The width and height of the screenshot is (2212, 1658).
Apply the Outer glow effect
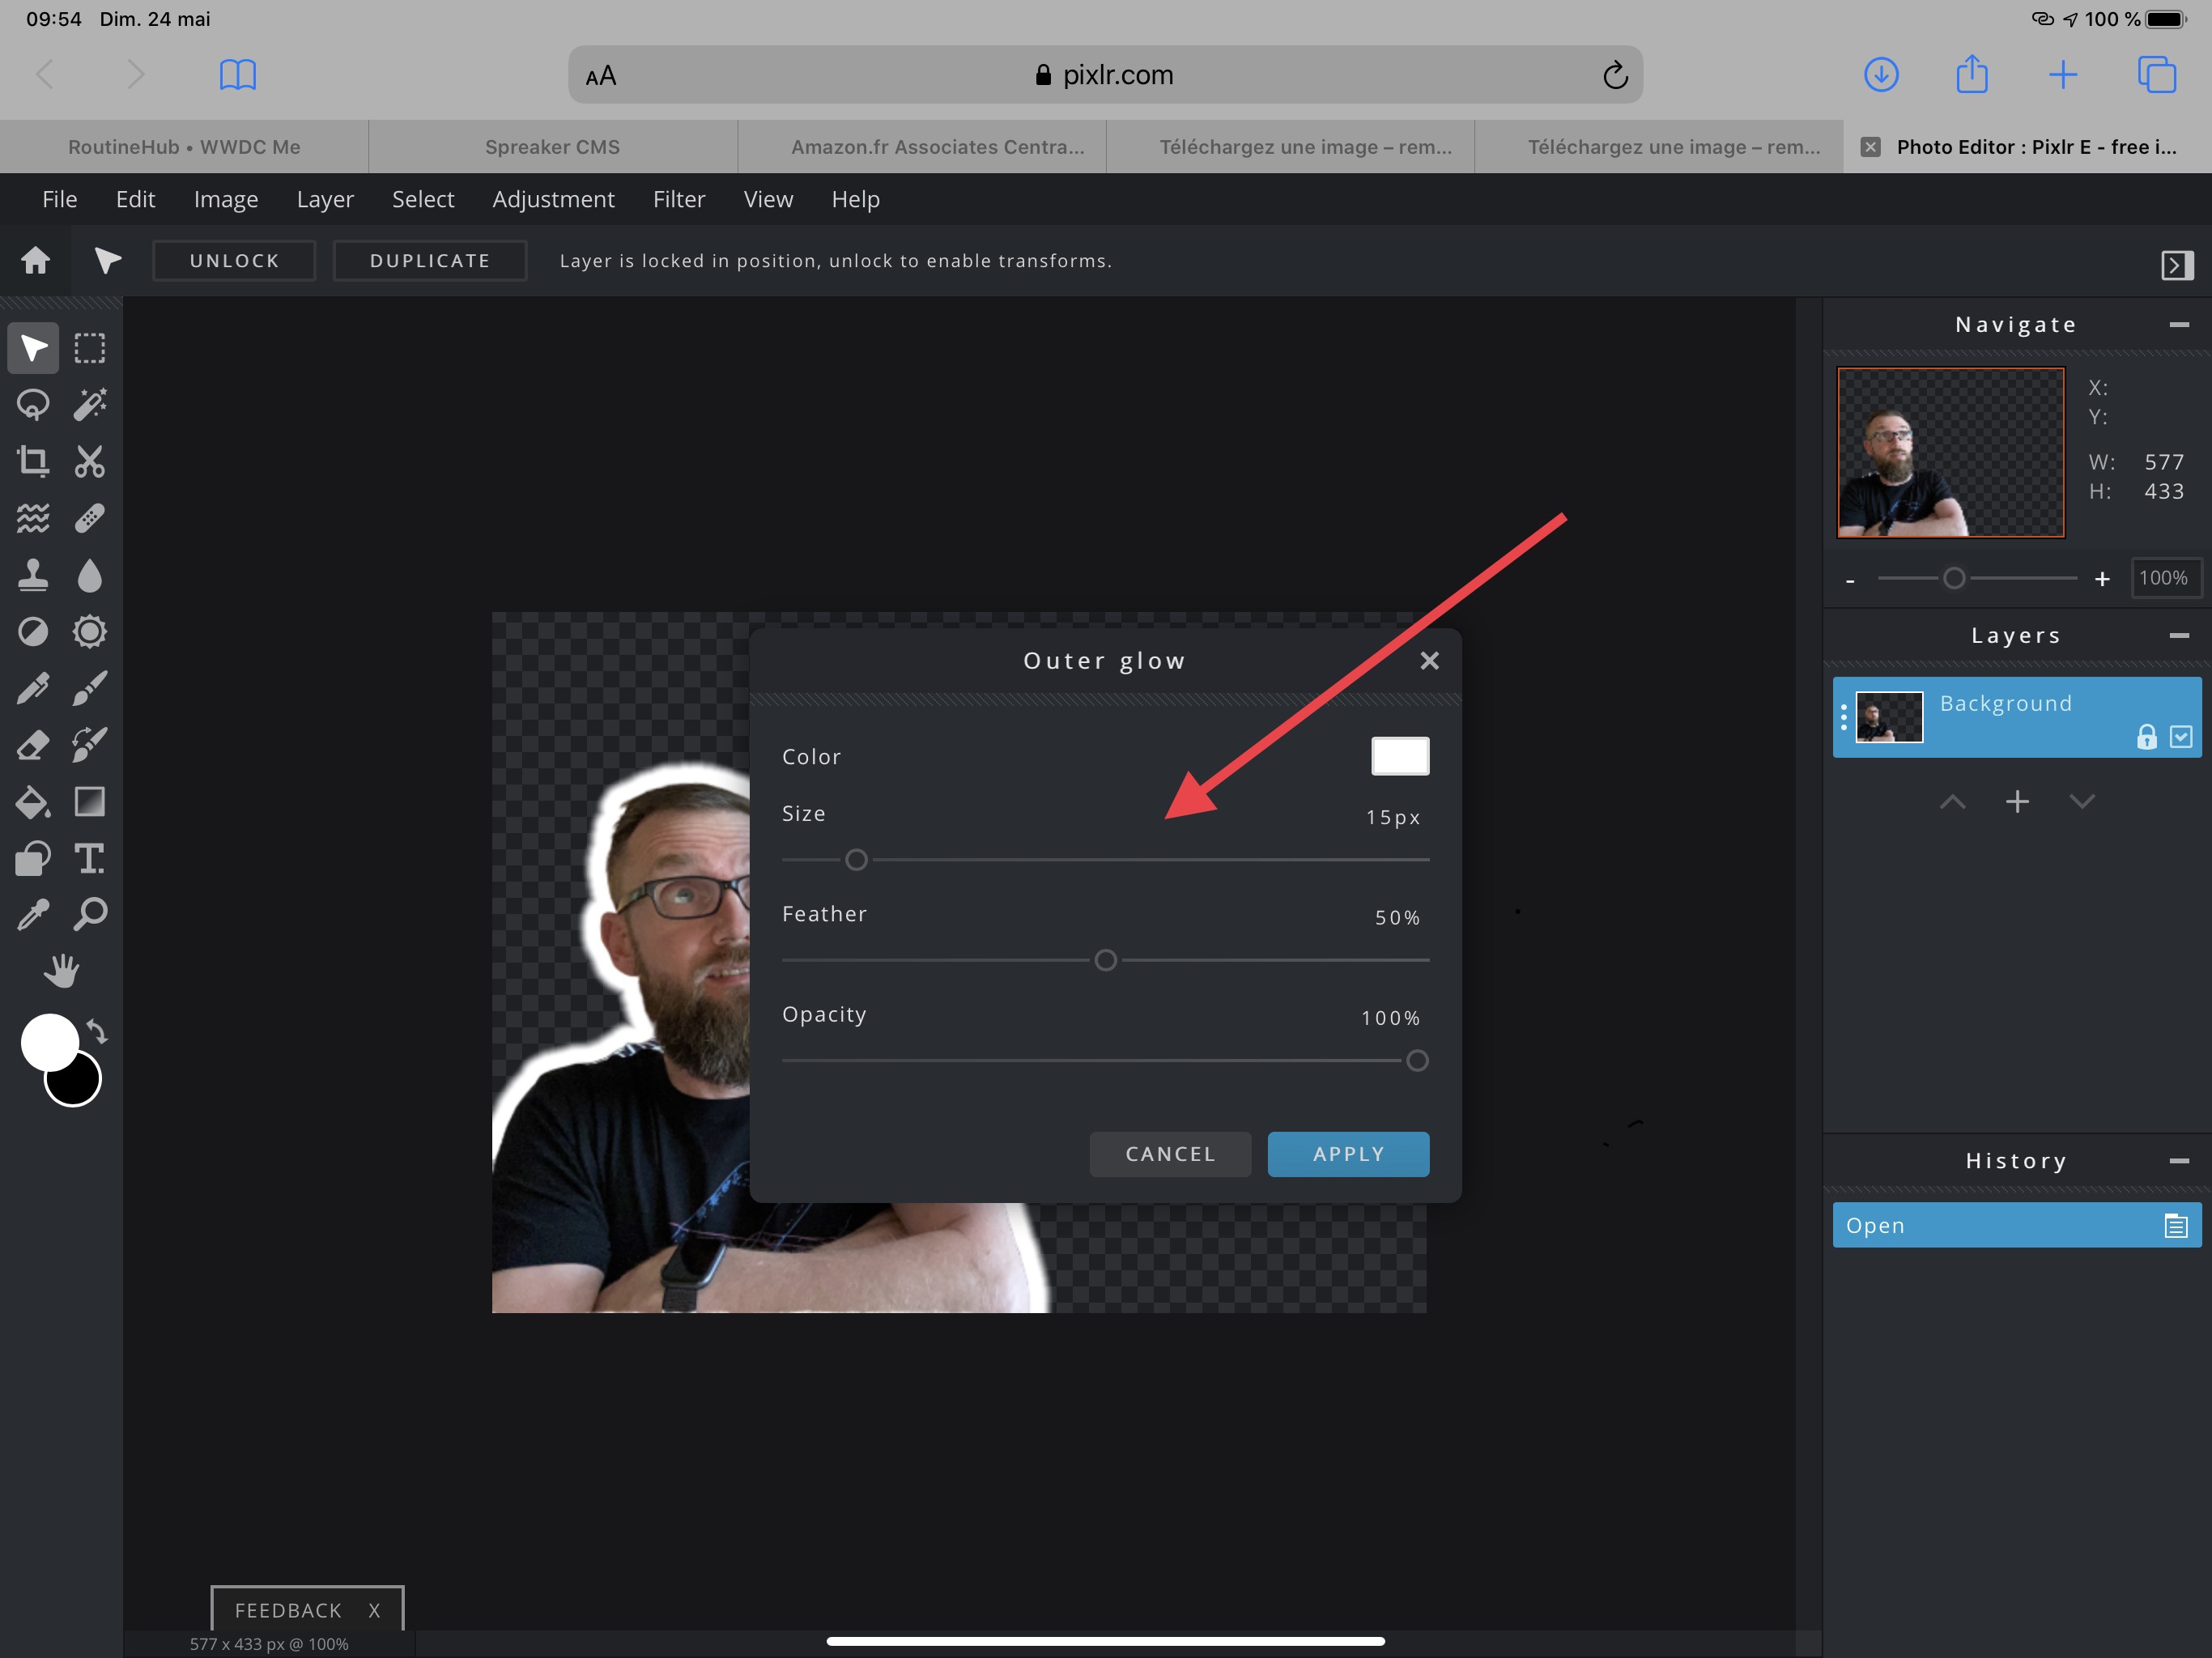[x=1347, y=1154]
